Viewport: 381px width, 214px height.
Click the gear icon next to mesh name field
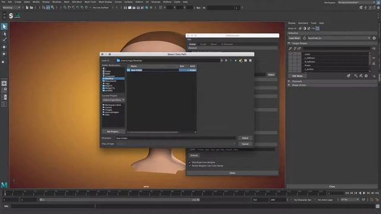374,38
